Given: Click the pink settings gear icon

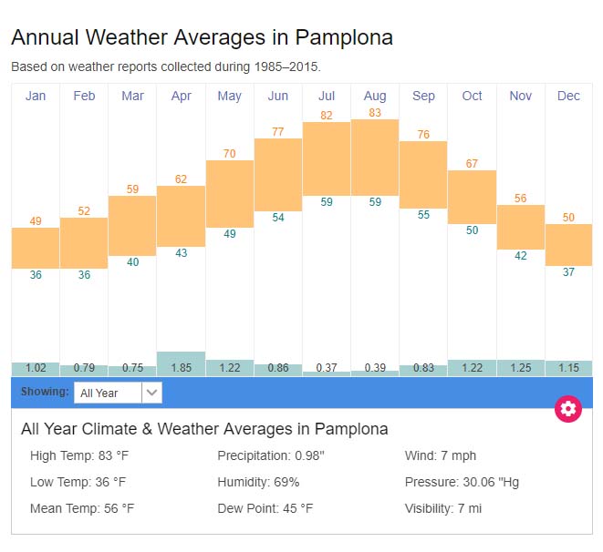Looking at the screenshot, I should 568,408.
